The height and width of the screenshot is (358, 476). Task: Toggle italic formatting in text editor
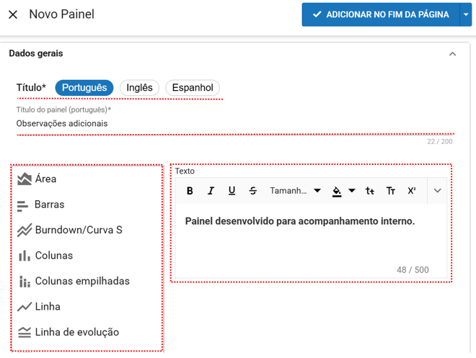point(211,191)
